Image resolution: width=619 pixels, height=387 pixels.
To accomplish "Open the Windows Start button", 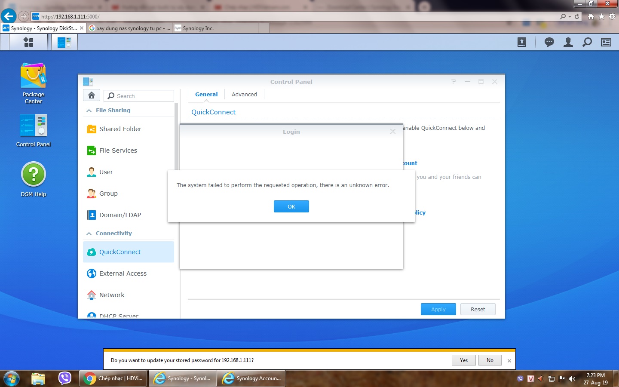I will tap(11, 378).
